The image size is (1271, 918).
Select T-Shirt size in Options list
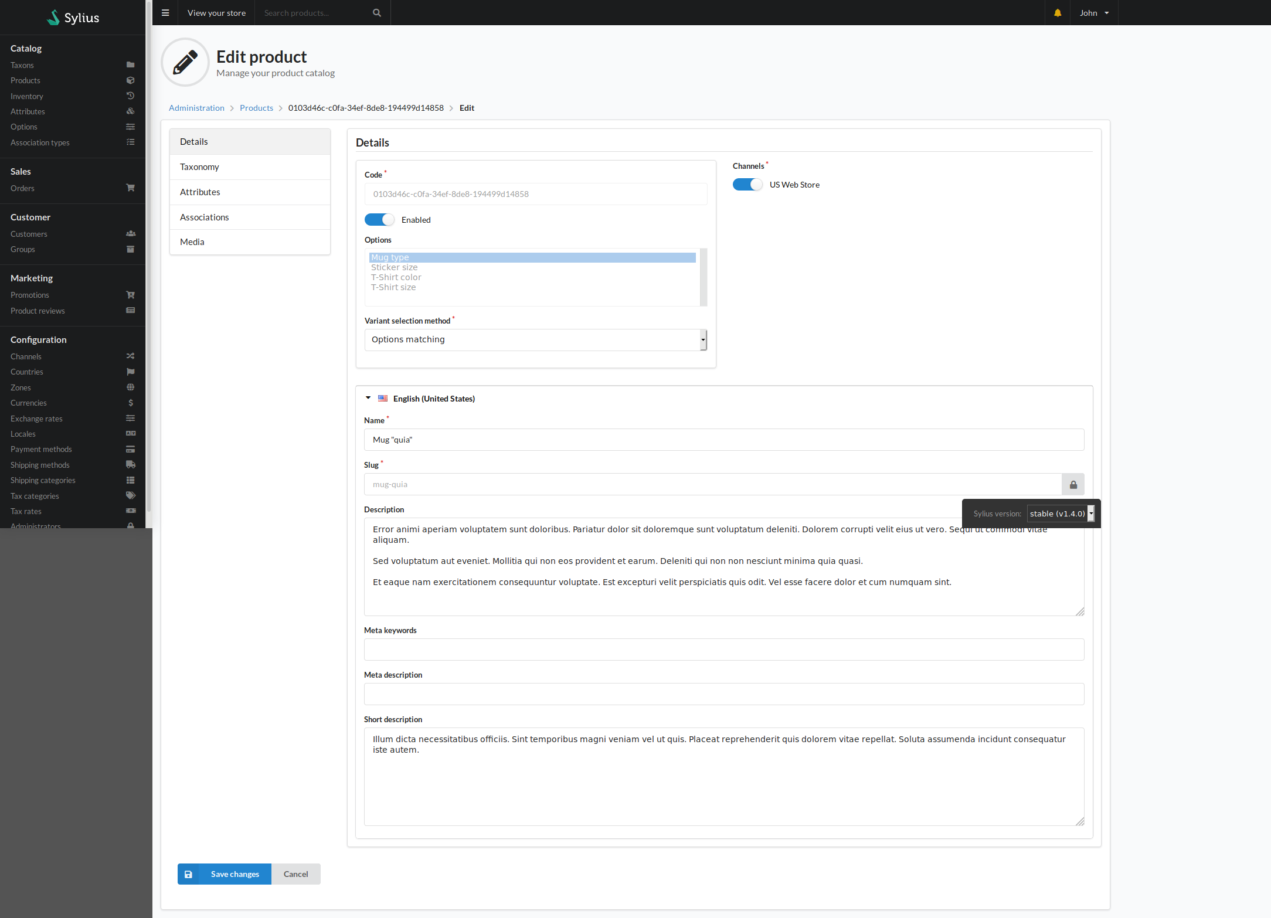tap(532, 287)
